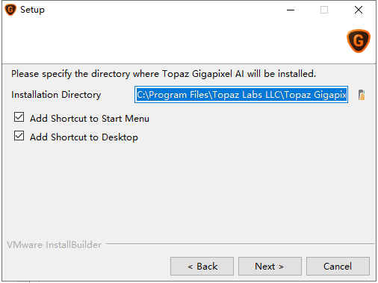Click the white header banner area
The width and height of the screenshot is (378, 283).
174,41
